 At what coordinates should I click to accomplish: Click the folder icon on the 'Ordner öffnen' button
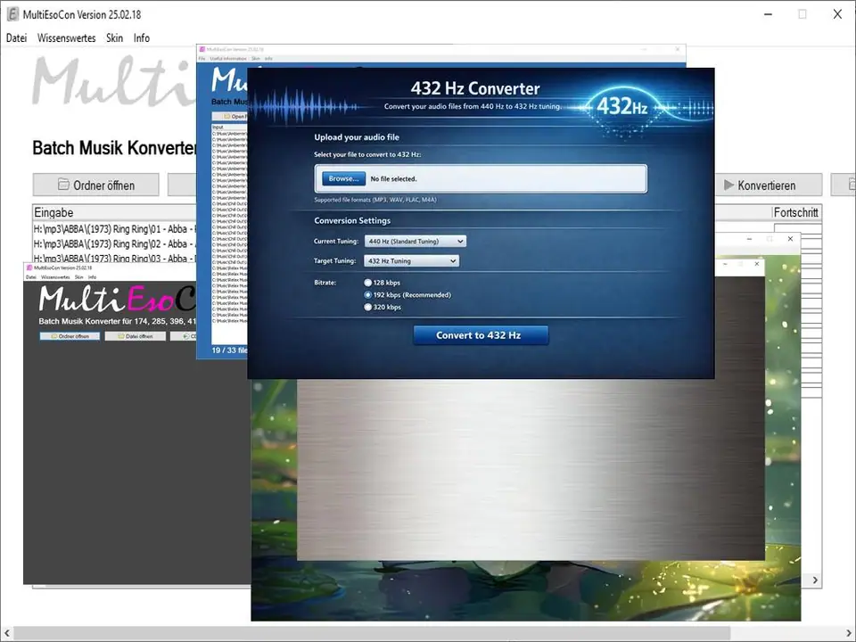64,185
